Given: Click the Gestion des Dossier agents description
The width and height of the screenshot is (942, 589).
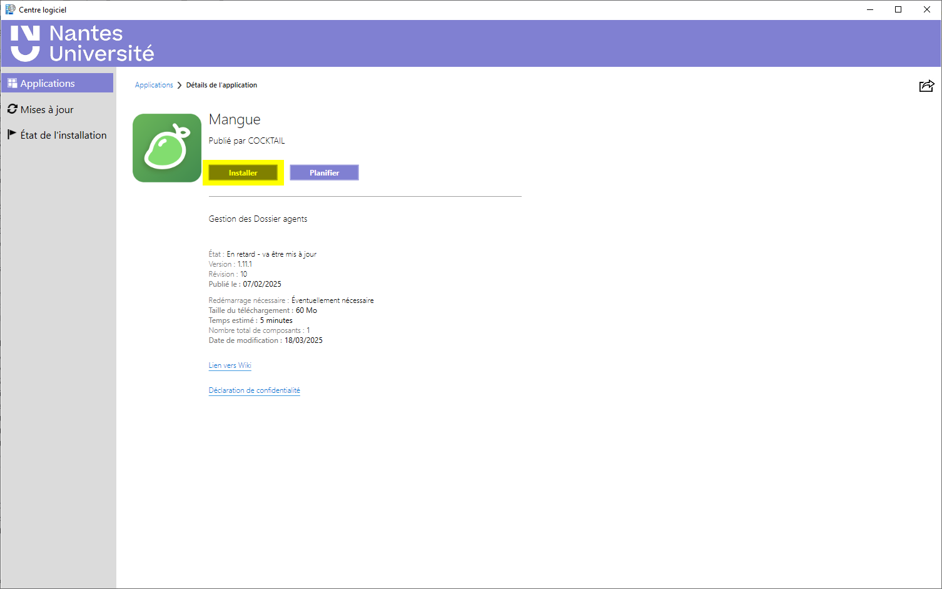Looking at the screenshot, I should pyautogui.click(x=258, y=219).
